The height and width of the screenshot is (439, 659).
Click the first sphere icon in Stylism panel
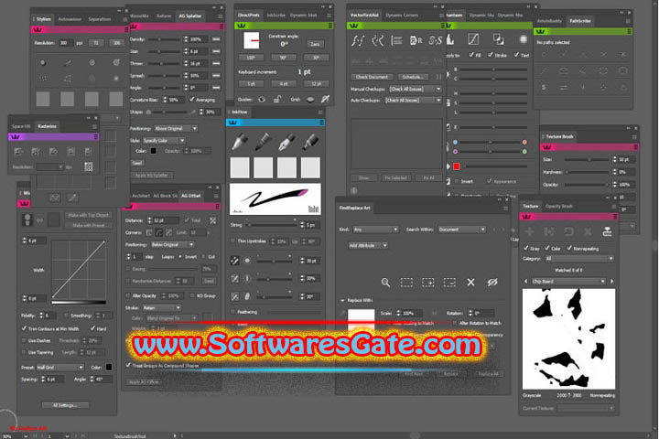click(43, 62)
